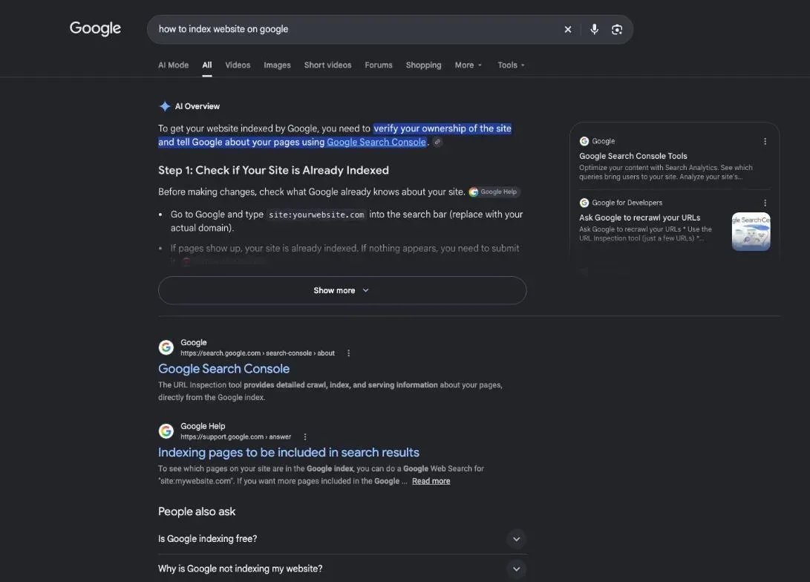Viewport: 810px width, 582px height.
Task: Click the AI Overview sparkle icon
Action: pos(165,106)
